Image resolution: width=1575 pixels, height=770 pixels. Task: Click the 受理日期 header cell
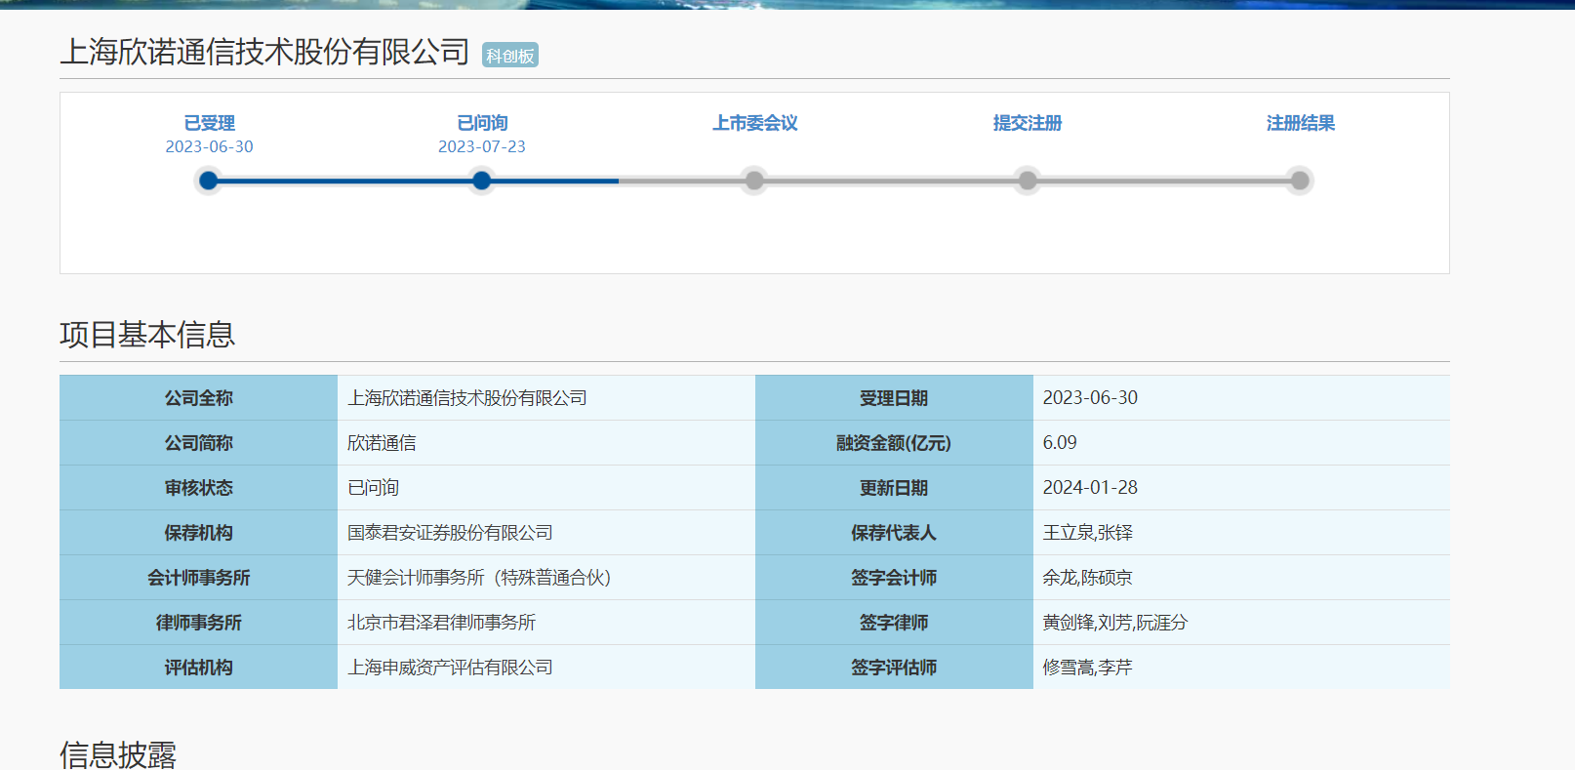(894, 398)
